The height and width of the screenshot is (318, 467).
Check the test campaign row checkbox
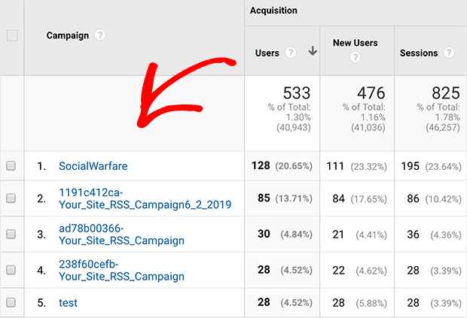pos(11,303)
